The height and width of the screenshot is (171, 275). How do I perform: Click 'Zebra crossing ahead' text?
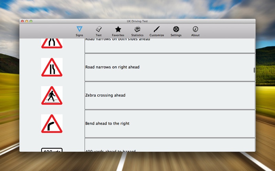105,95
